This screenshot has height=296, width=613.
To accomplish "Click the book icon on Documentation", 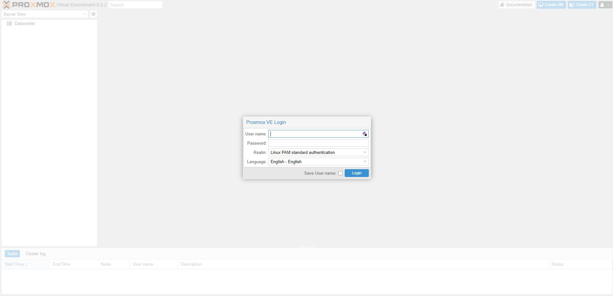I will pyautogui.click(x=502, y=5).
